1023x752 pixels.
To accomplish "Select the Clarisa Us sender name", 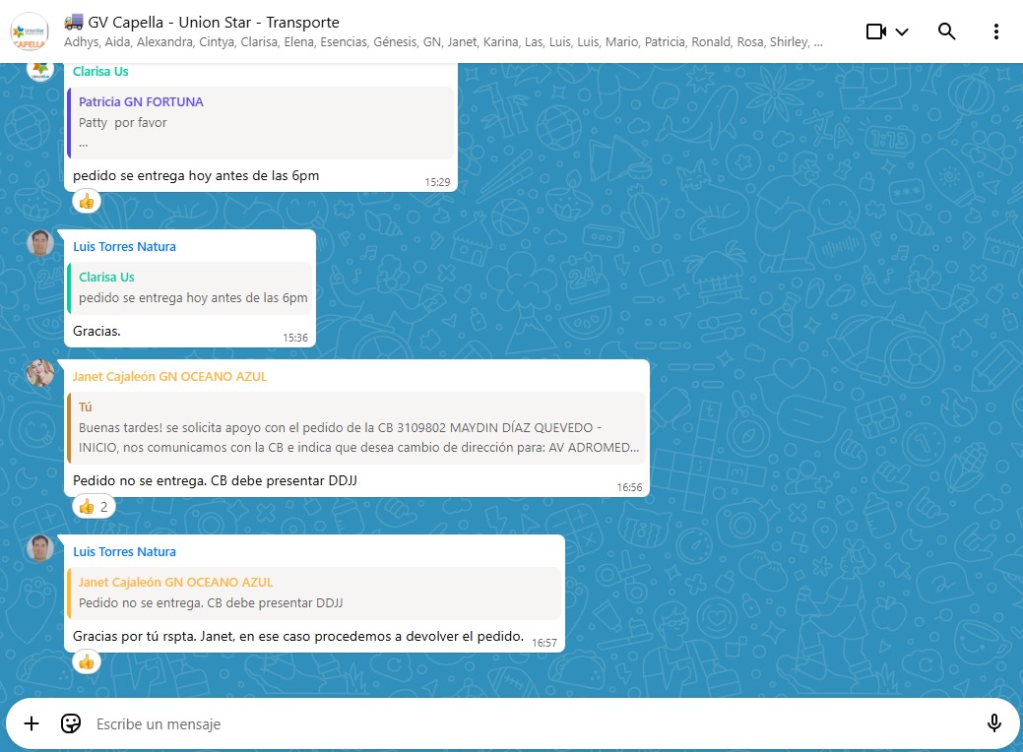I will (100, 71).
